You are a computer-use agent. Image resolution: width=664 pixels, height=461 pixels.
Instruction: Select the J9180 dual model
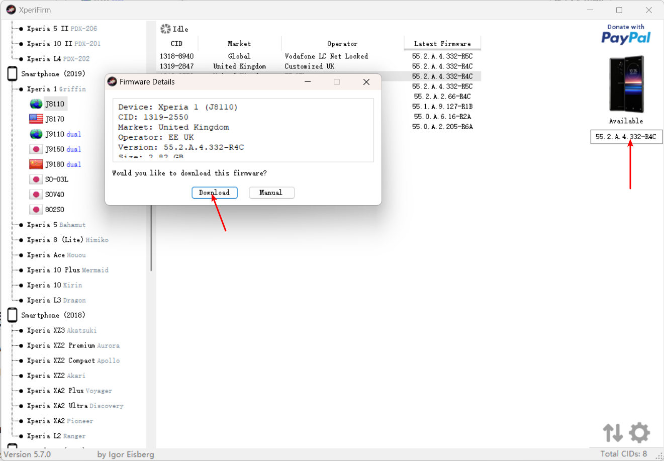tap(63, 164)
